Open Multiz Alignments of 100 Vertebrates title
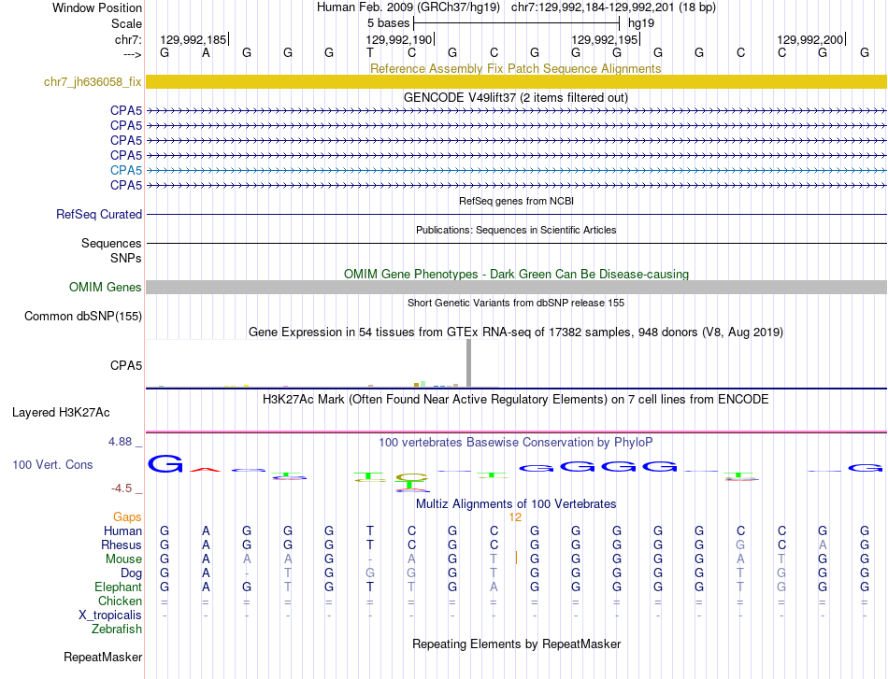888x679 pixels. tap(516, 503)
